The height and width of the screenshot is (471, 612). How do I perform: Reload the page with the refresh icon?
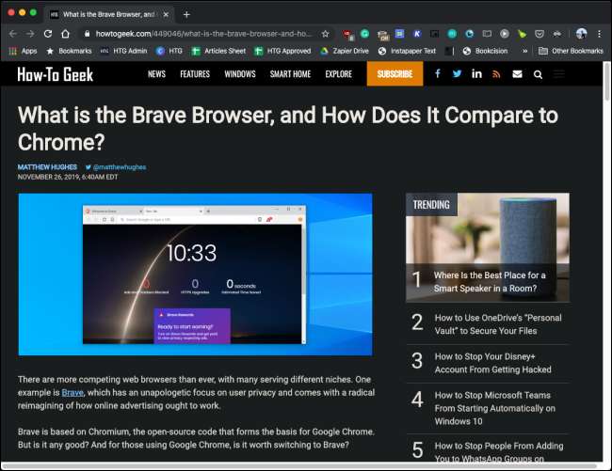pyautogui.click(x=49, y=33)
